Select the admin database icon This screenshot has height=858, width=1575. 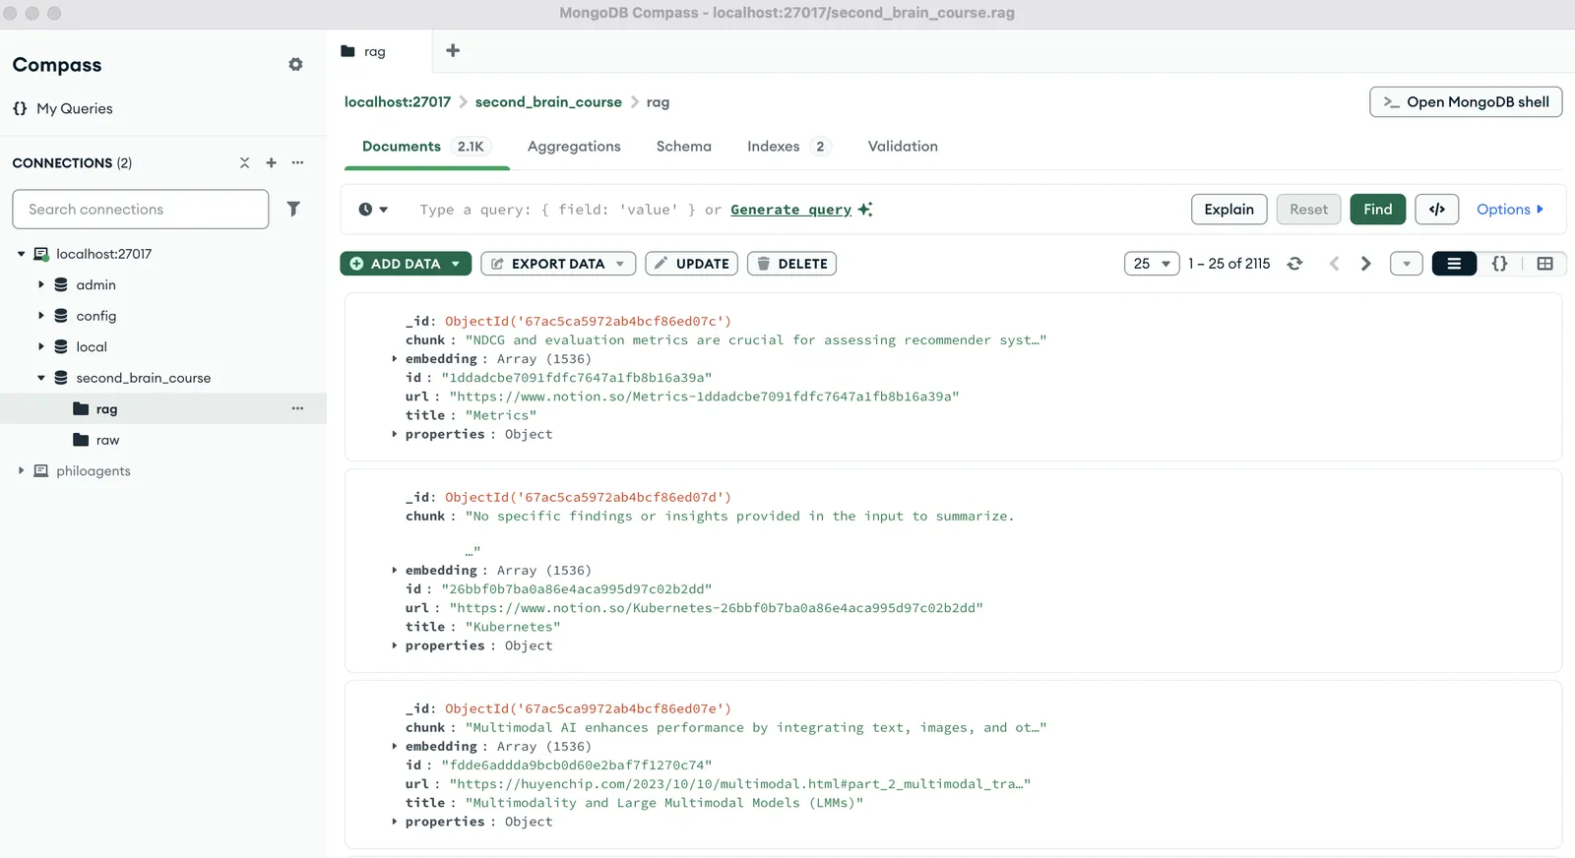pos(61,284)
